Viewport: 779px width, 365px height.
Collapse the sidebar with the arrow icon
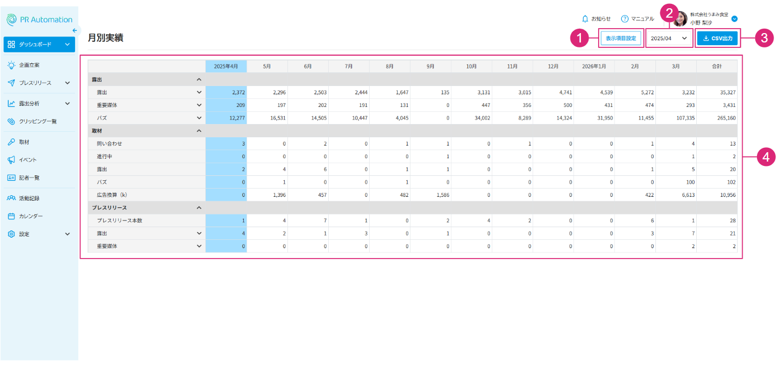click(x=74, y=30)
